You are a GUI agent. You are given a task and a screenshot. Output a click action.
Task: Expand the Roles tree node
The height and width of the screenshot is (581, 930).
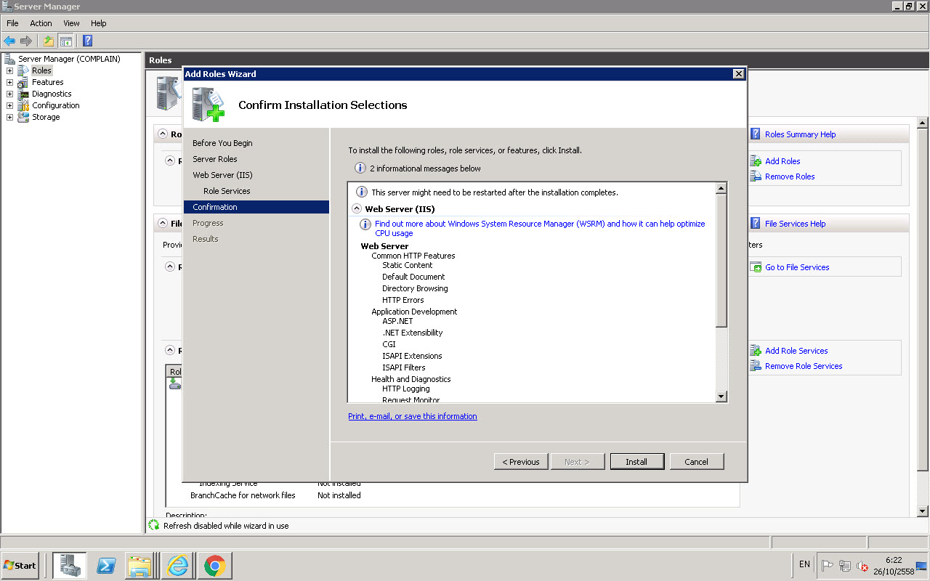point(9,70)
